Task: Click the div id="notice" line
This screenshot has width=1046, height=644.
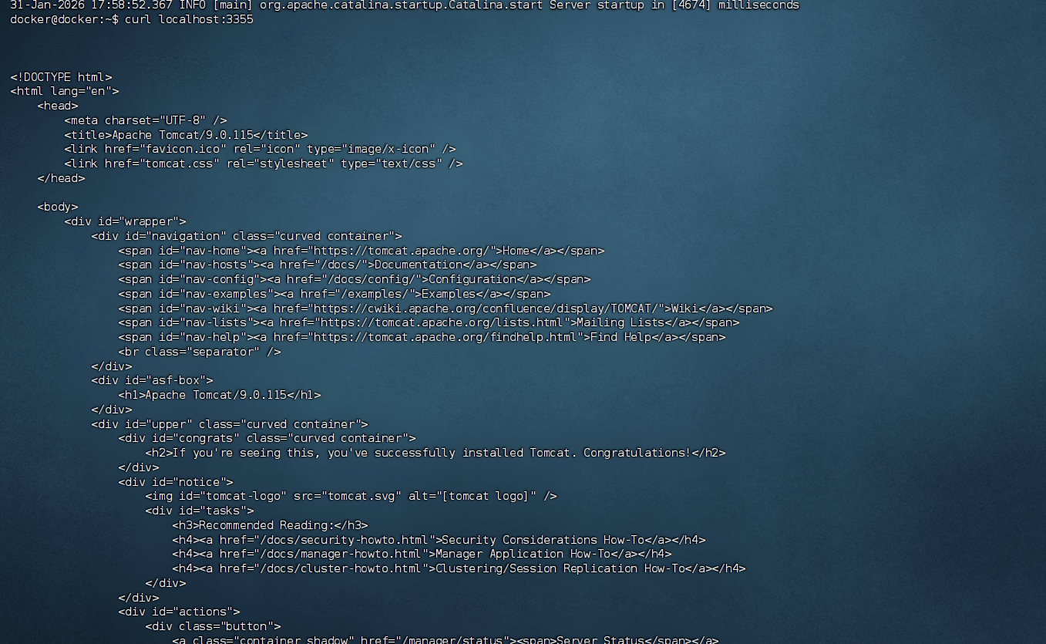Action: point(176,482)
